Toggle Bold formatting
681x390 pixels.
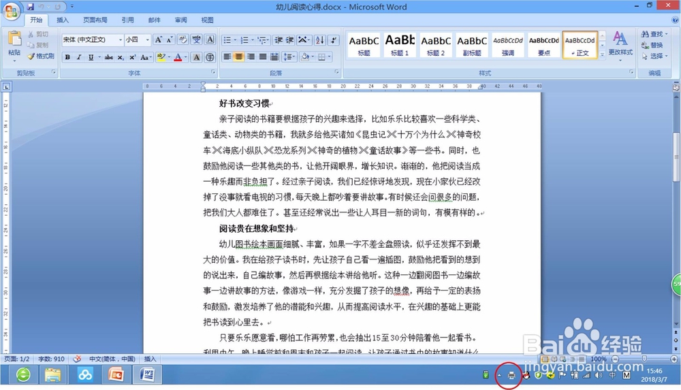[x=67, y=57]
